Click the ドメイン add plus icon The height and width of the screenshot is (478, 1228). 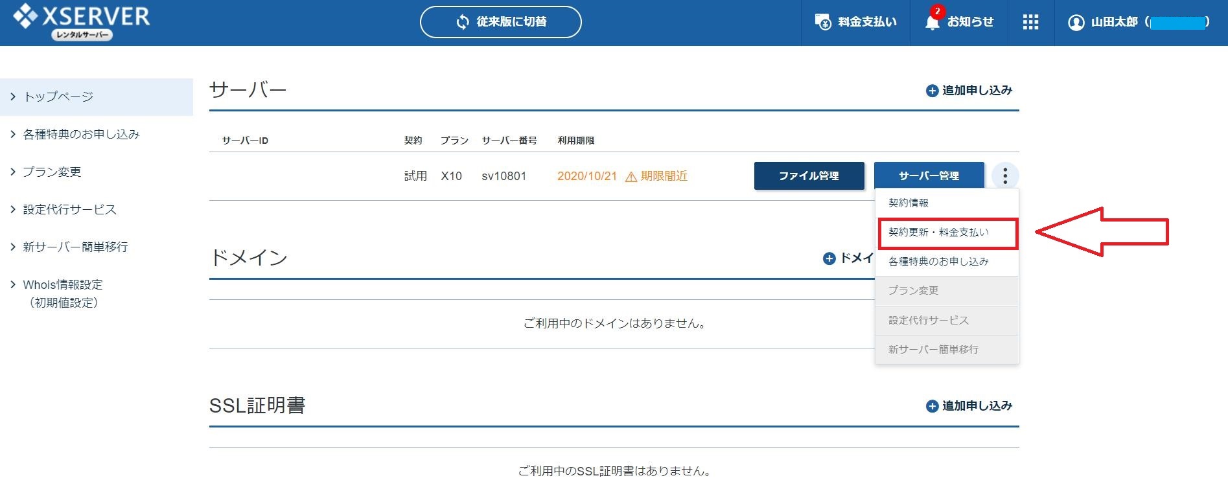[829, 258]
